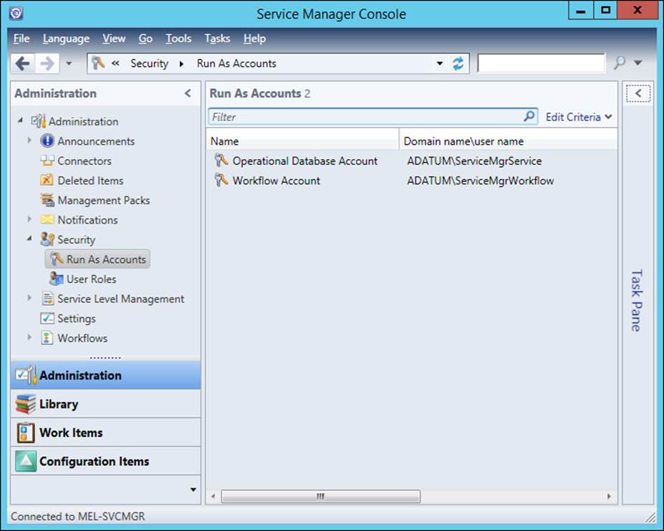Click the Service Manager app icon in title bar
The width and height of the screenshot is (664, 531).
pyautogui.click(x=16, y=13)
